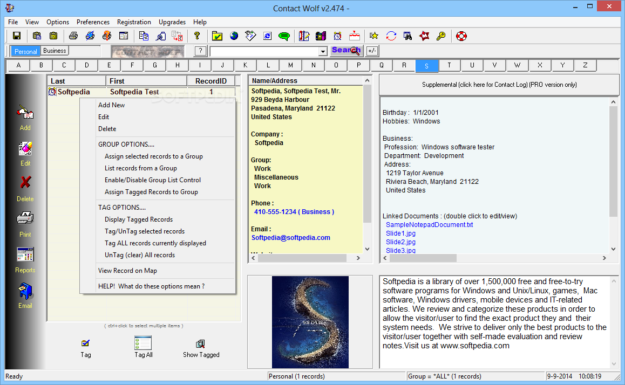This screenshot has width=625, height=385.
Task: Select the letter A alphabet button
Action: [18, 65]
